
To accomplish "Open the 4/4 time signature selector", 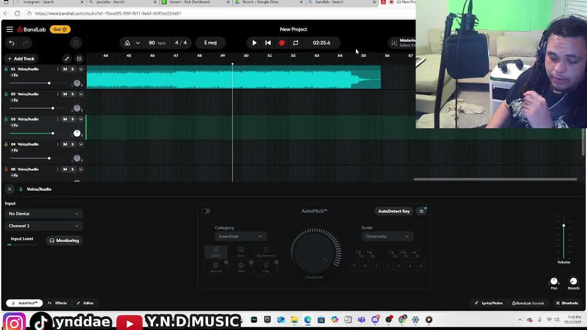I will click(181, 43).
